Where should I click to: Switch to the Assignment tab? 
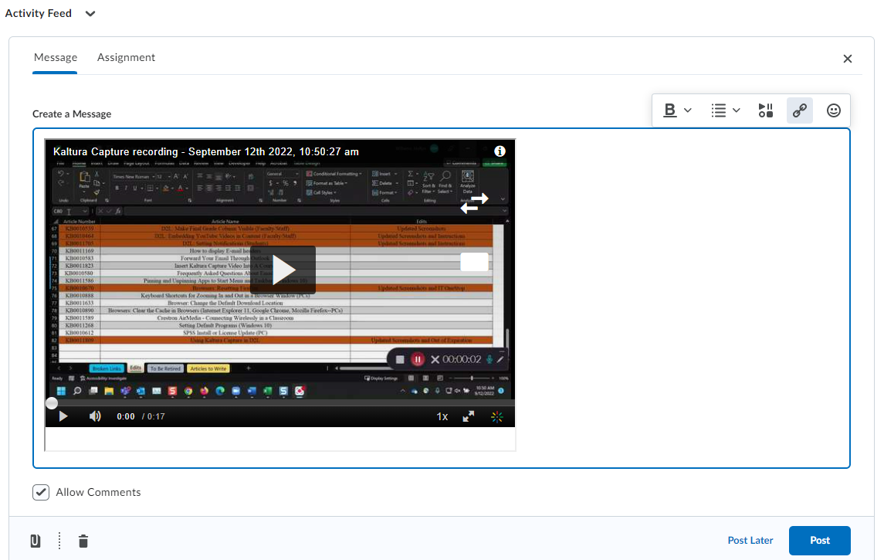coord(126,57)
